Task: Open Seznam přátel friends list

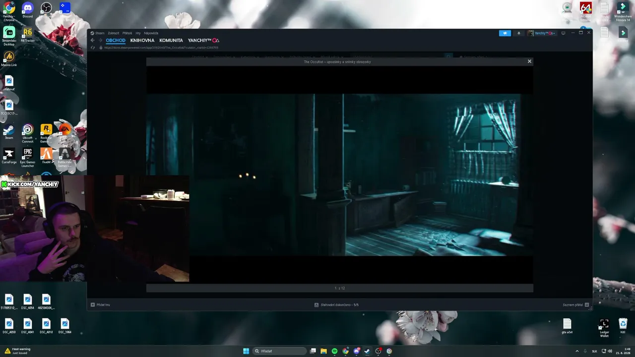Action: pos(575,305)
